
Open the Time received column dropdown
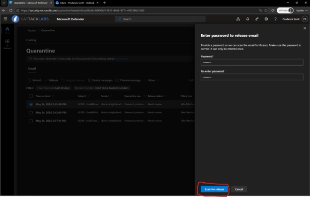point(45,96)
